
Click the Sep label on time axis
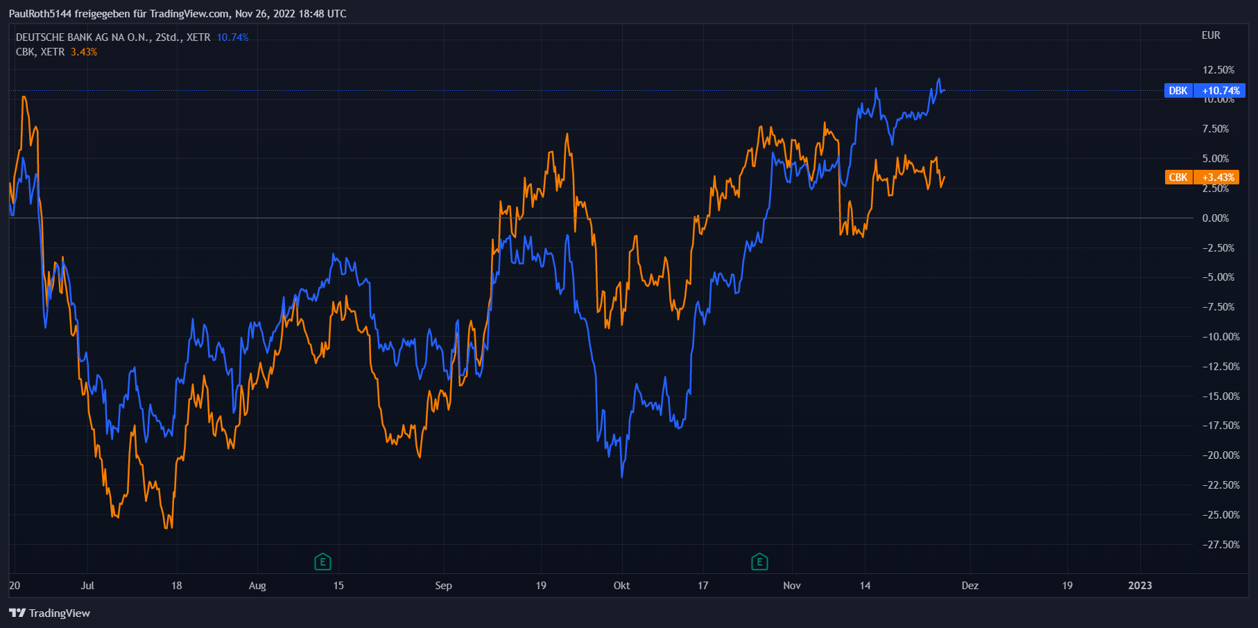point(444,586)
